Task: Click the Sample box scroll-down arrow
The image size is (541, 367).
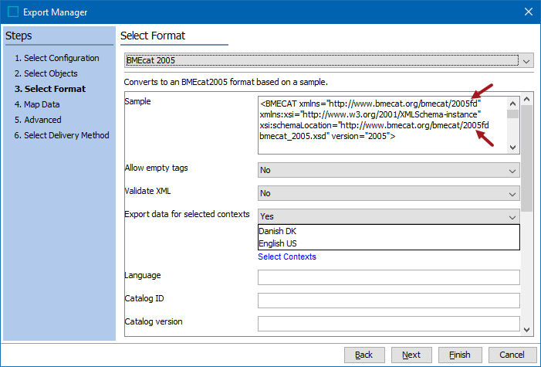Action: click(512, 148)
